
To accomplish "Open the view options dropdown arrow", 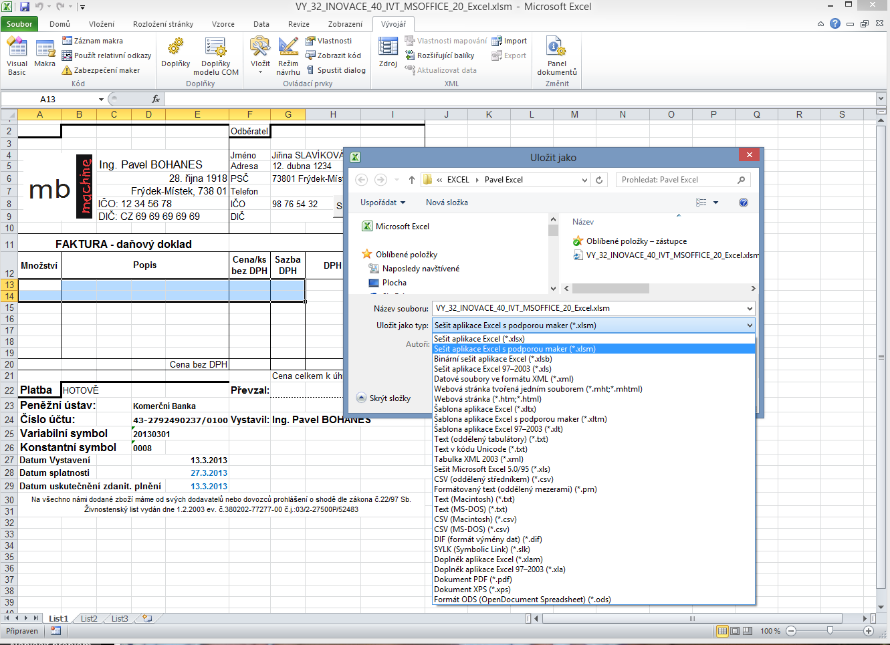I will (x=715, y=203).
